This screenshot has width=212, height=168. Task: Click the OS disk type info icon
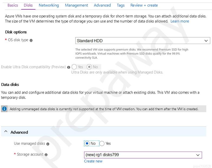pos(31,40)
